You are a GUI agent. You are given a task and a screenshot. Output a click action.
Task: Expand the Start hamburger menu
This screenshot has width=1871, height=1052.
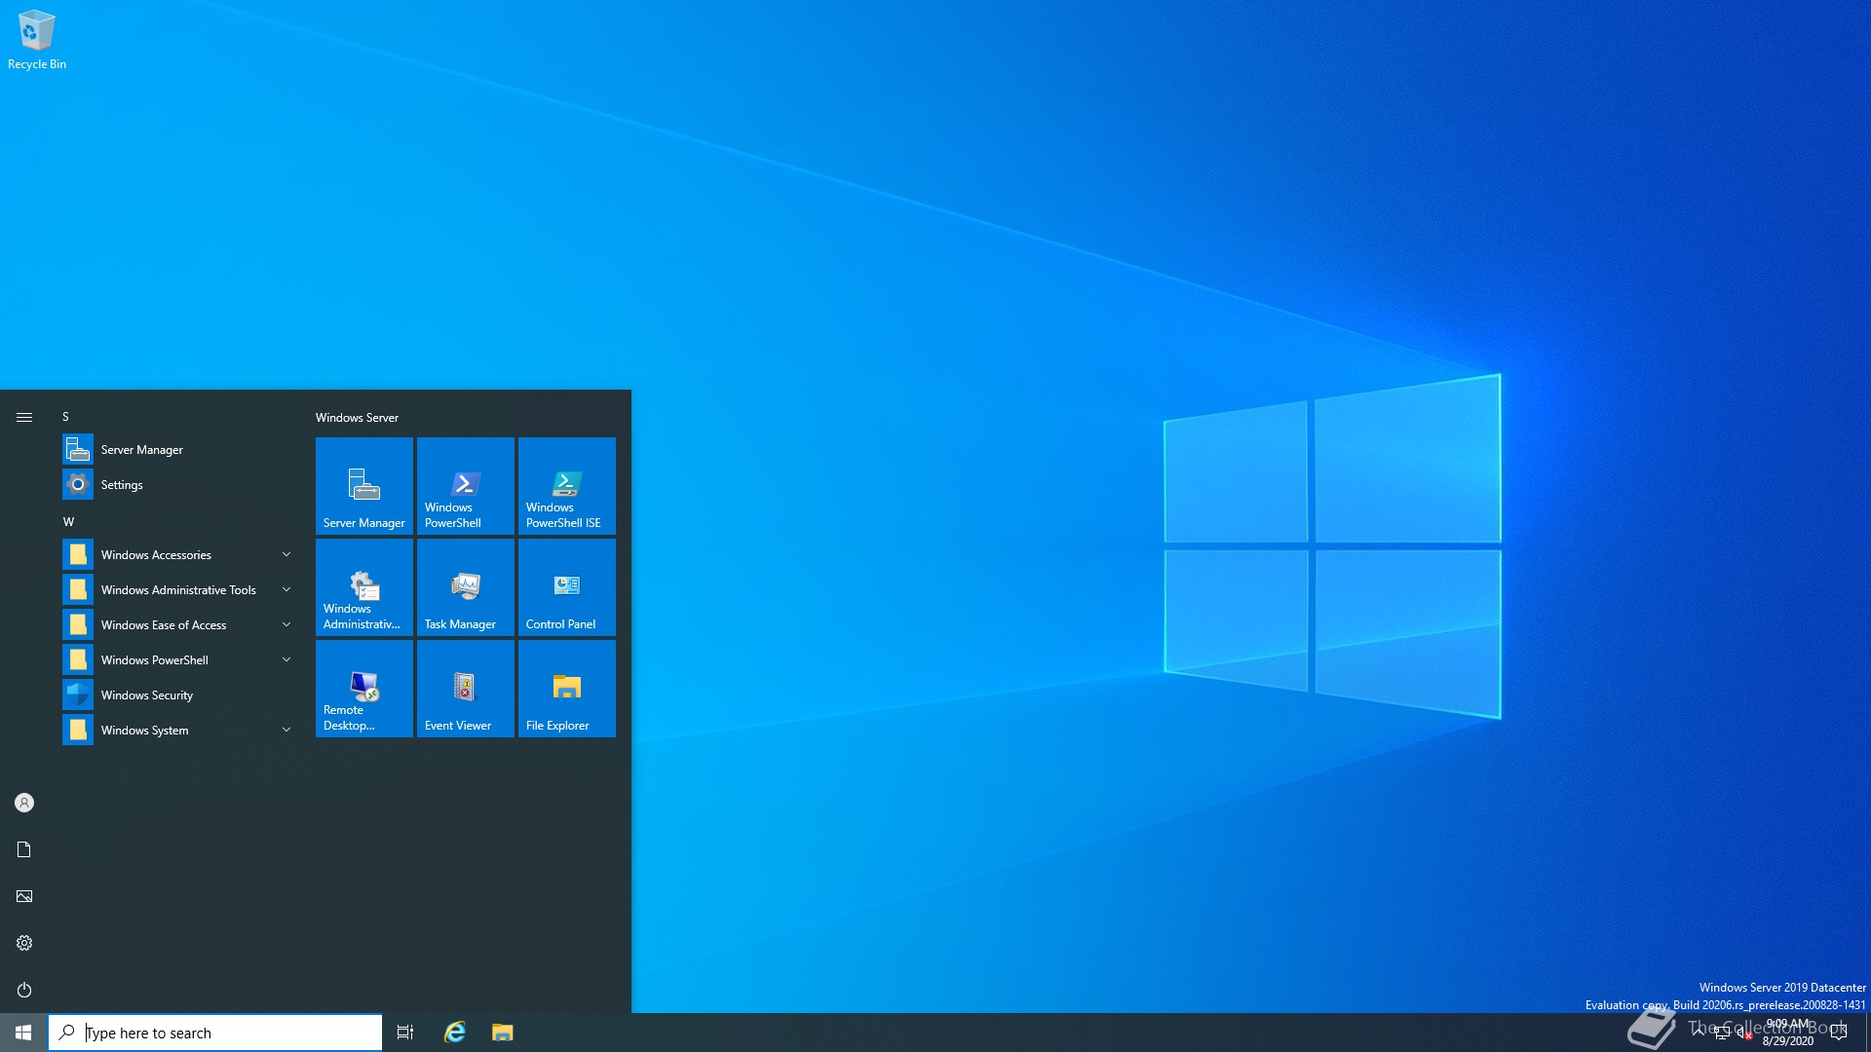click(24, 417)
